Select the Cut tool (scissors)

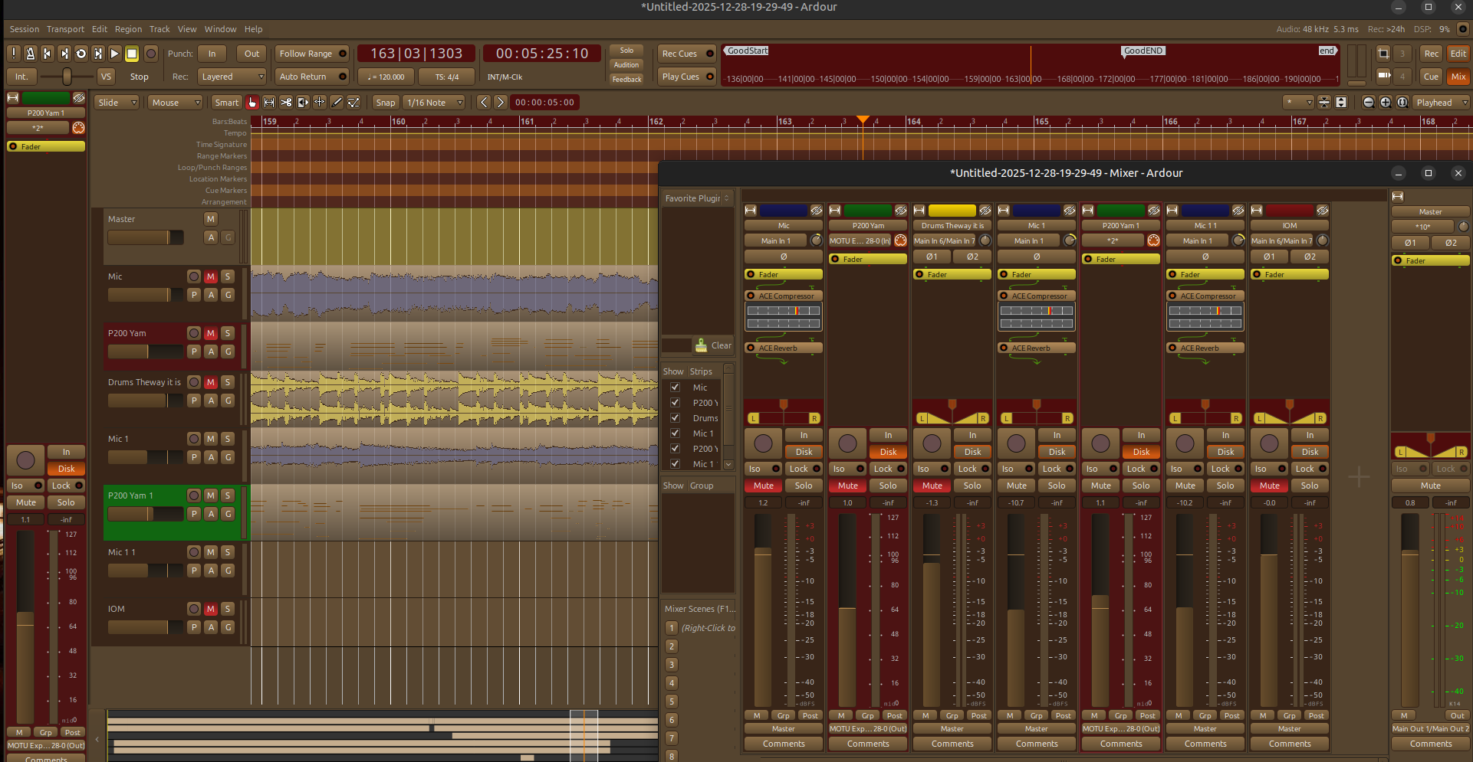point(286,103)
